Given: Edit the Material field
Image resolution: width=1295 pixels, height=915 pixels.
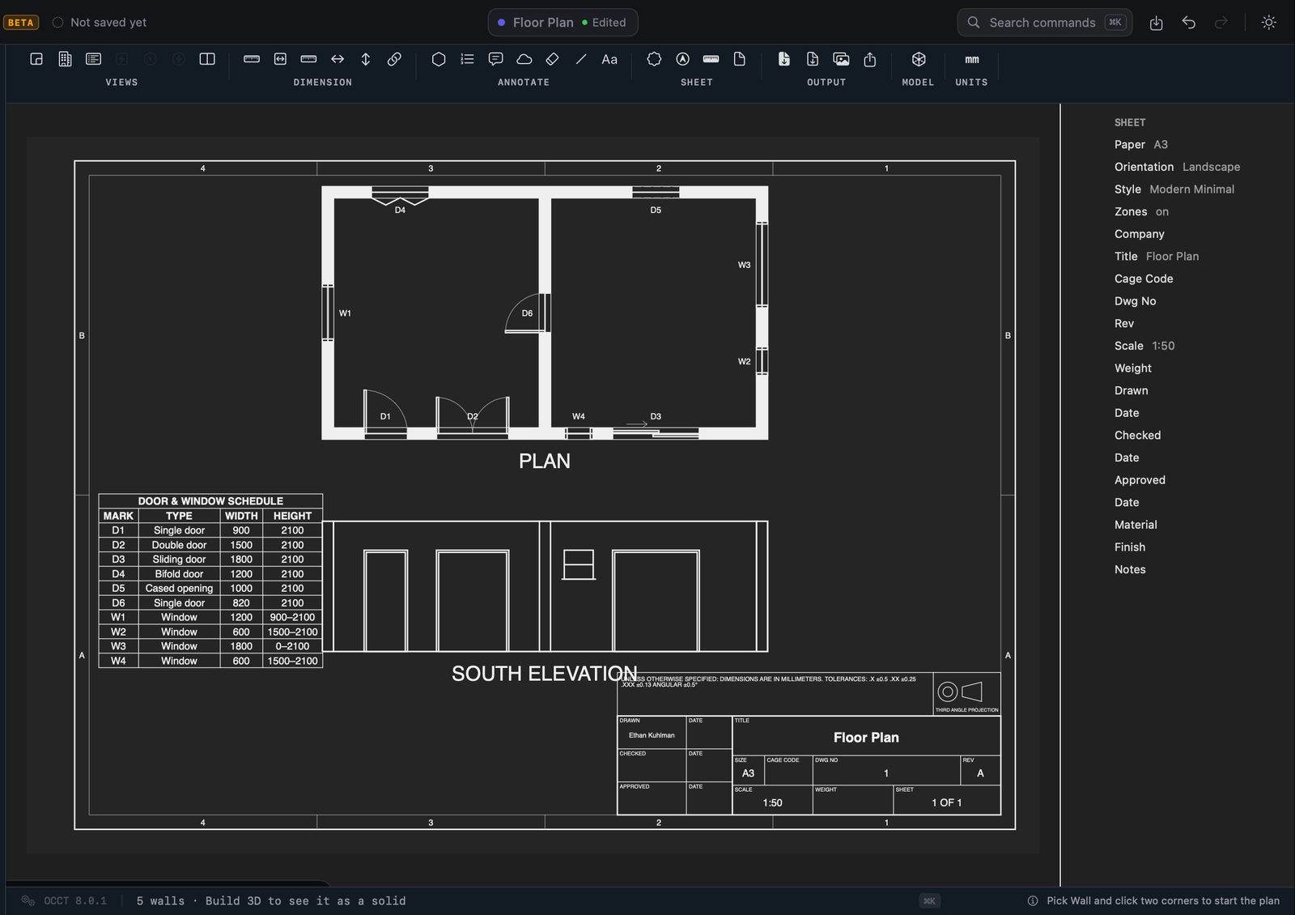Looking at the screenshot, I should click(x=1136, y=525).
